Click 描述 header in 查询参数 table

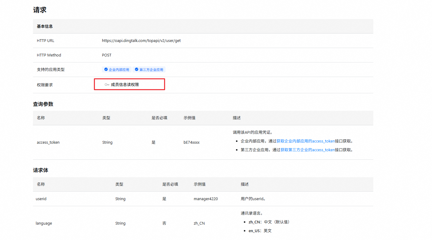(237, 118)
